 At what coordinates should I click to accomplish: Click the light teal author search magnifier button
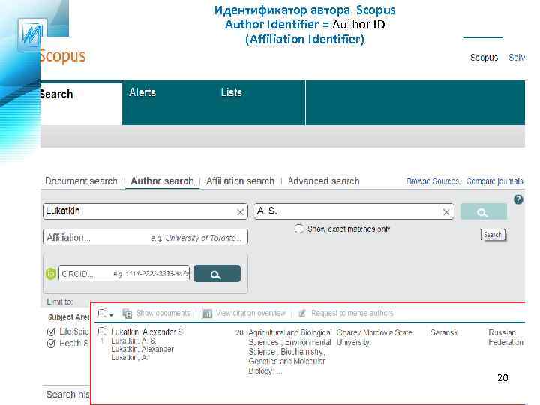click(484, 211)
